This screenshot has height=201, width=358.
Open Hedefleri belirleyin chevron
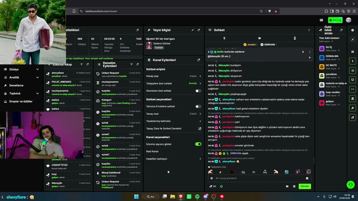click(200, 159)
